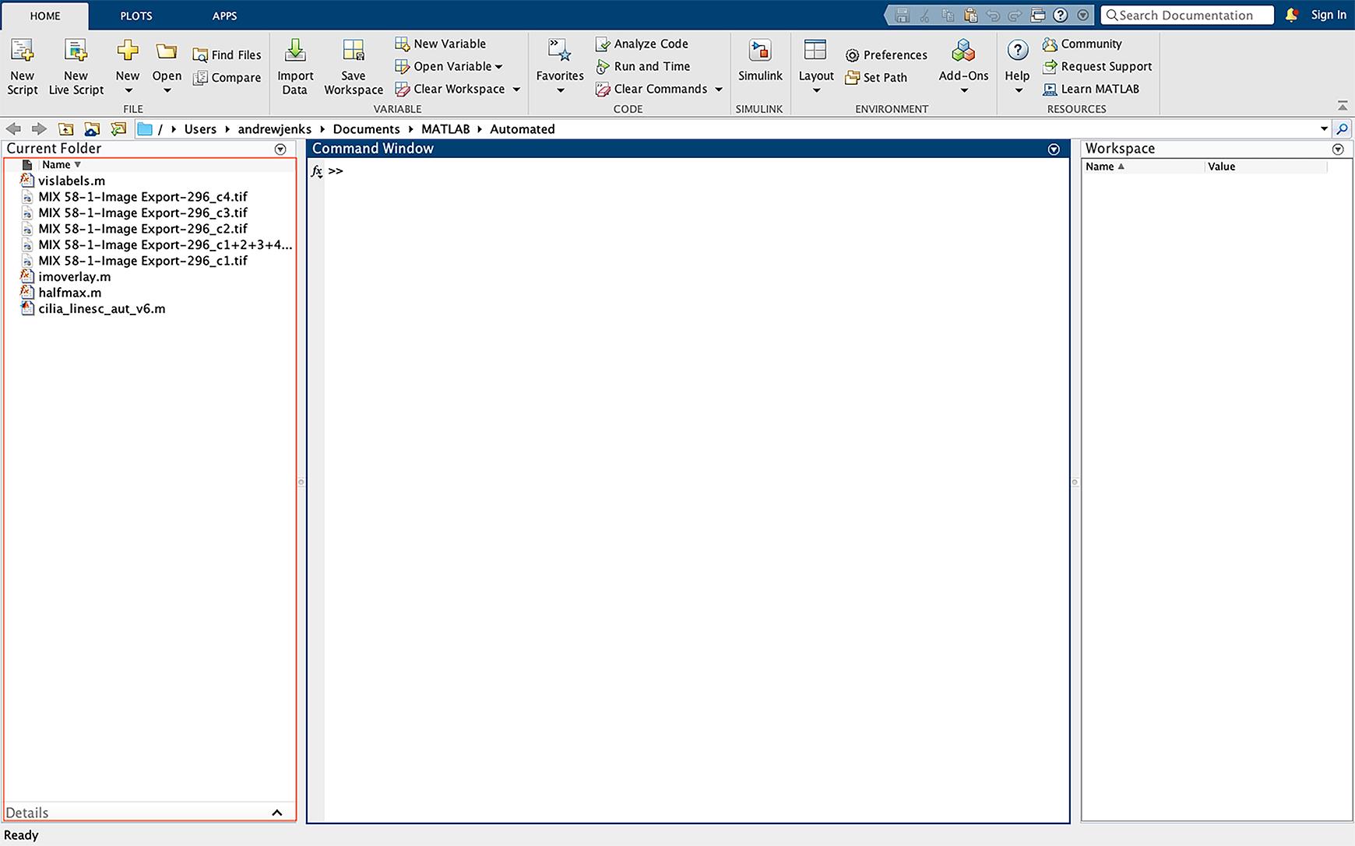Viewport: 1355px width, 846px height.
Task: Click Sign In
Action: tap(1329, 15)
